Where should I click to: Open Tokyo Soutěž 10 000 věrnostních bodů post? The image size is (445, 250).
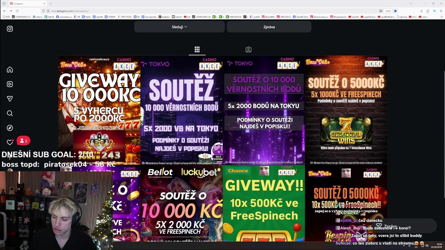[181, 110]
